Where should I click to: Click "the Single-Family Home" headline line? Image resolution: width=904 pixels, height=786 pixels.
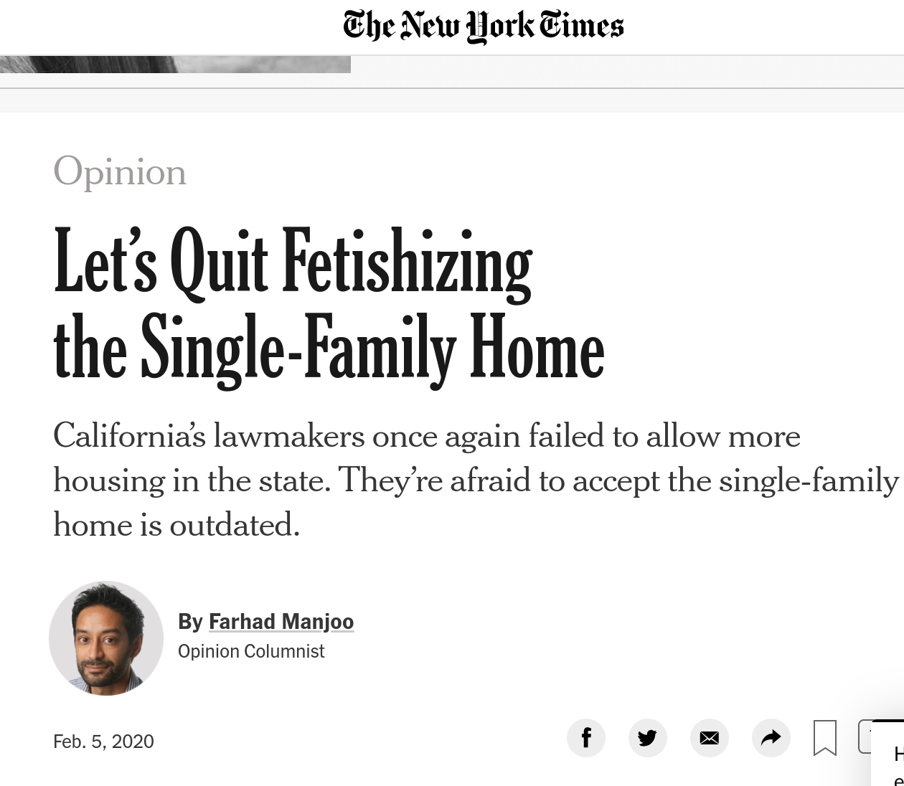(329, 350)
